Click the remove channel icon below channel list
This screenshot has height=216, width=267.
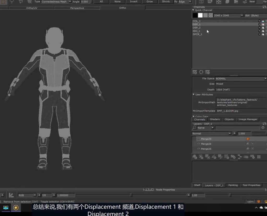click(x=208, y=72)
